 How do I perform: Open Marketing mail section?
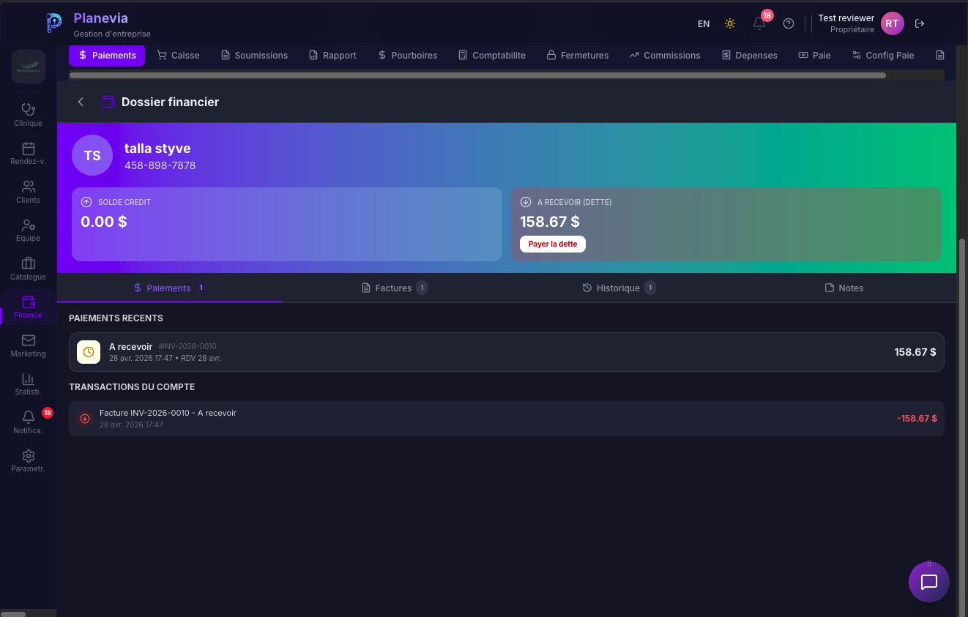(28, 345)
